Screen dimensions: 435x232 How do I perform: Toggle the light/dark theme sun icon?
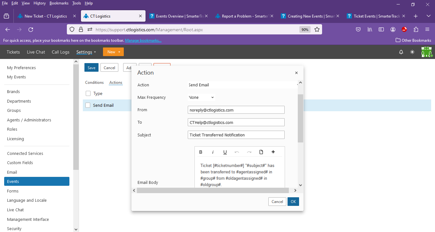tap(412, 52)
